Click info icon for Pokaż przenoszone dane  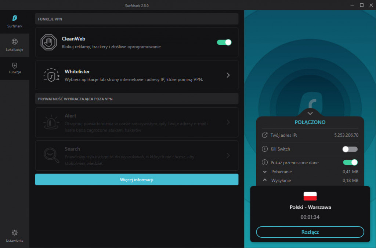tap(265, 162)
